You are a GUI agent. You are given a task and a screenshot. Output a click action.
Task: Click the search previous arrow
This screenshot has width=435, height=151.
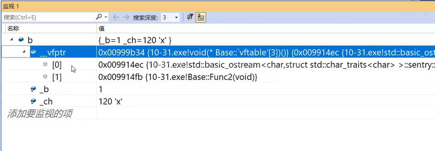click(116, 17)
